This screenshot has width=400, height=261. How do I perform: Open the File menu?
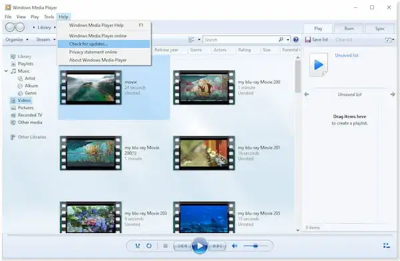(8, 17)
